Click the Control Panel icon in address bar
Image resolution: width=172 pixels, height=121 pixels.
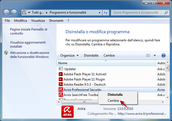tap(24, 13)
